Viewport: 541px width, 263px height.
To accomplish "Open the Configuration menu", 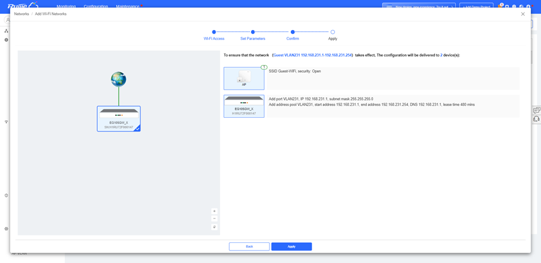I will (95, 6).
